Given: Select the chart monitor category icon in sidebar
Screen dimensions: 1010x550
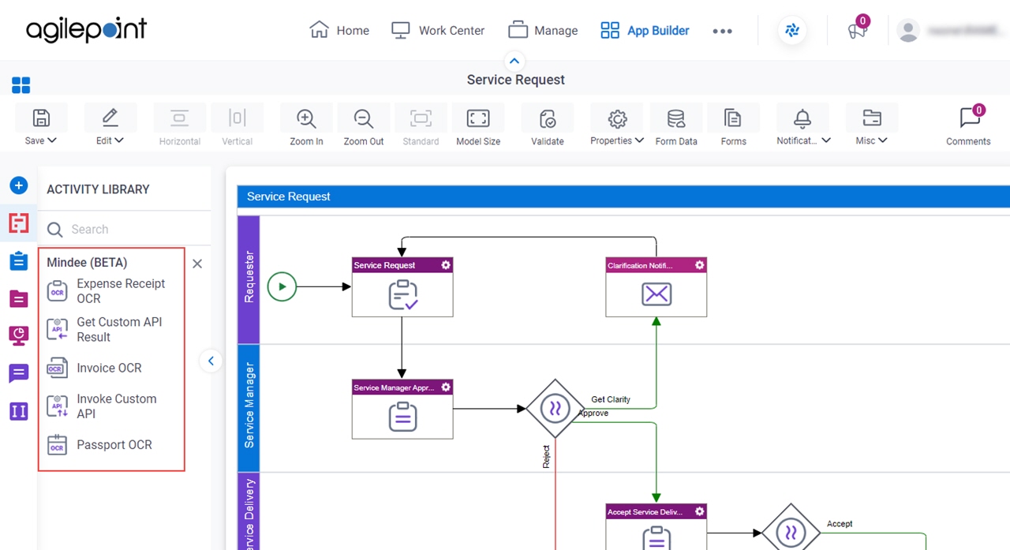Looking at the screenshot, I should coord(19,335).
